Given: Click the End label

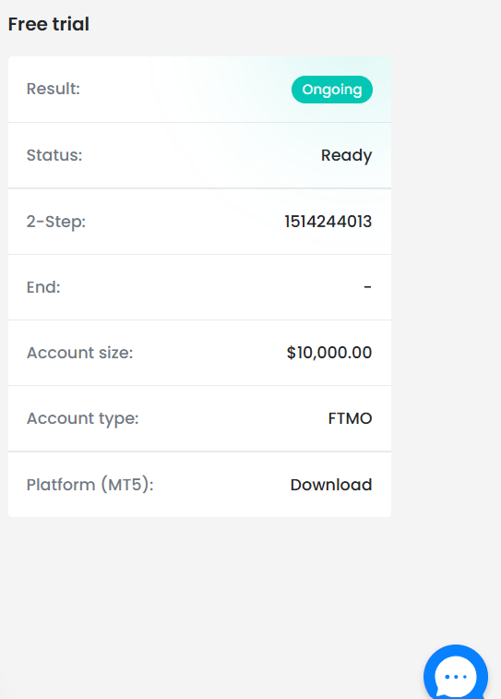Looking at the screenshot, I should [43, 287].
